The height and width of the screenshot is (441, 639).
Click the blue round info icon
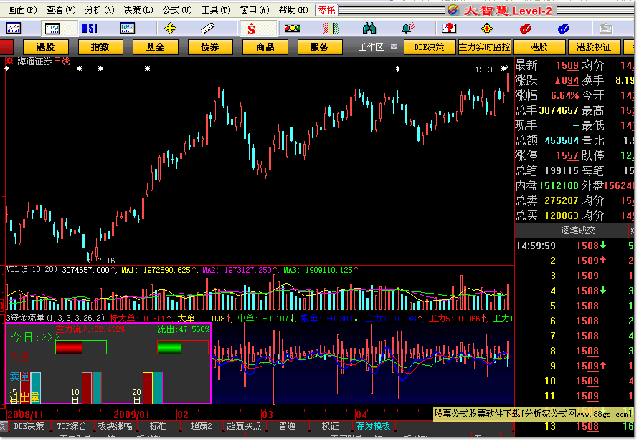click(563, 29)
